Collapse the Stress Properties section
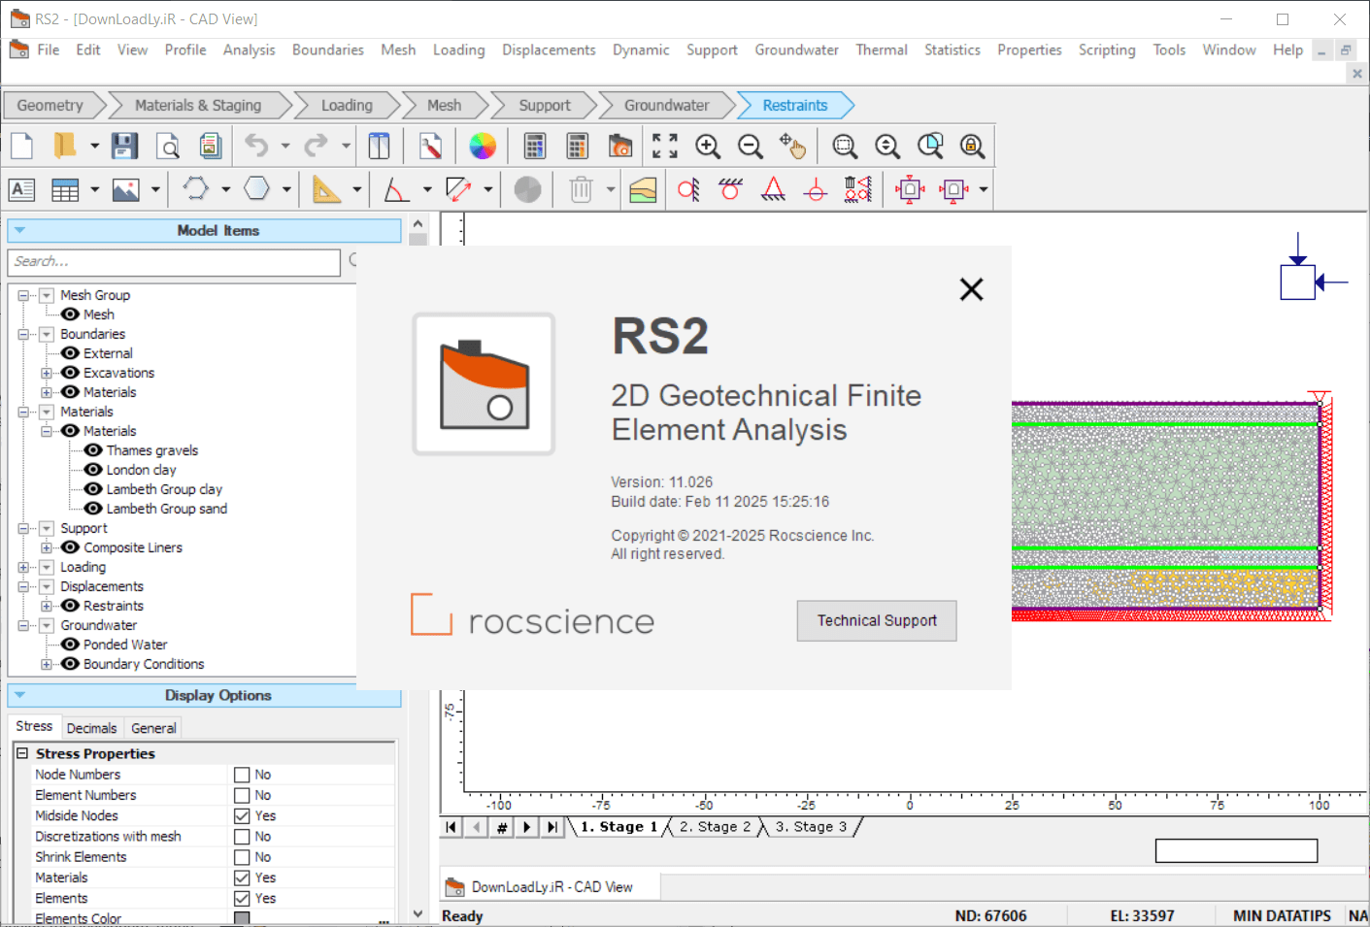Screen dimensions: 1370x927 click(22, 753)
